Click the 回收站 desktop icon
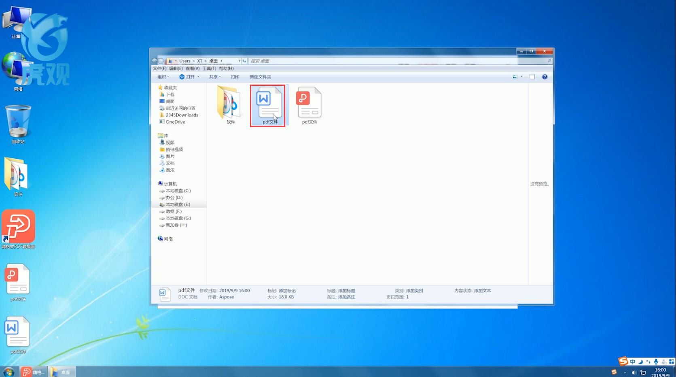676x377 pixels. click(x=18, y=124)
